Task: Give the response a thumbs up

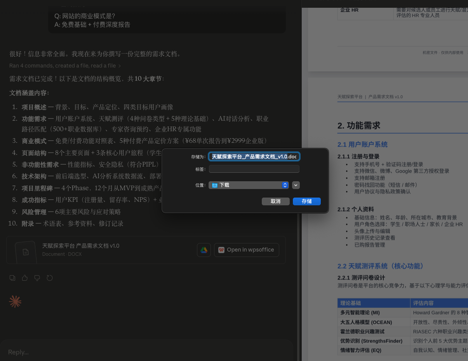Action: tap(25, 278)
